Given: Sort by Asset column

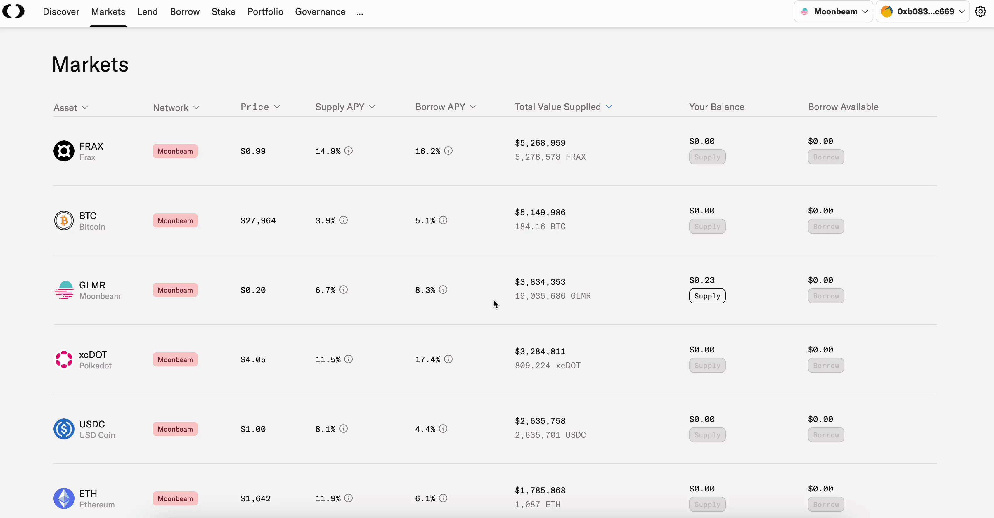Looking at the screenshot, I should click(71, 108).
